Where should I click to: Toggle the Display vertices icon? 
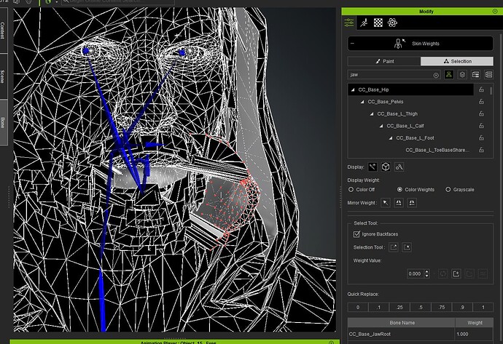tap(399, 167)
